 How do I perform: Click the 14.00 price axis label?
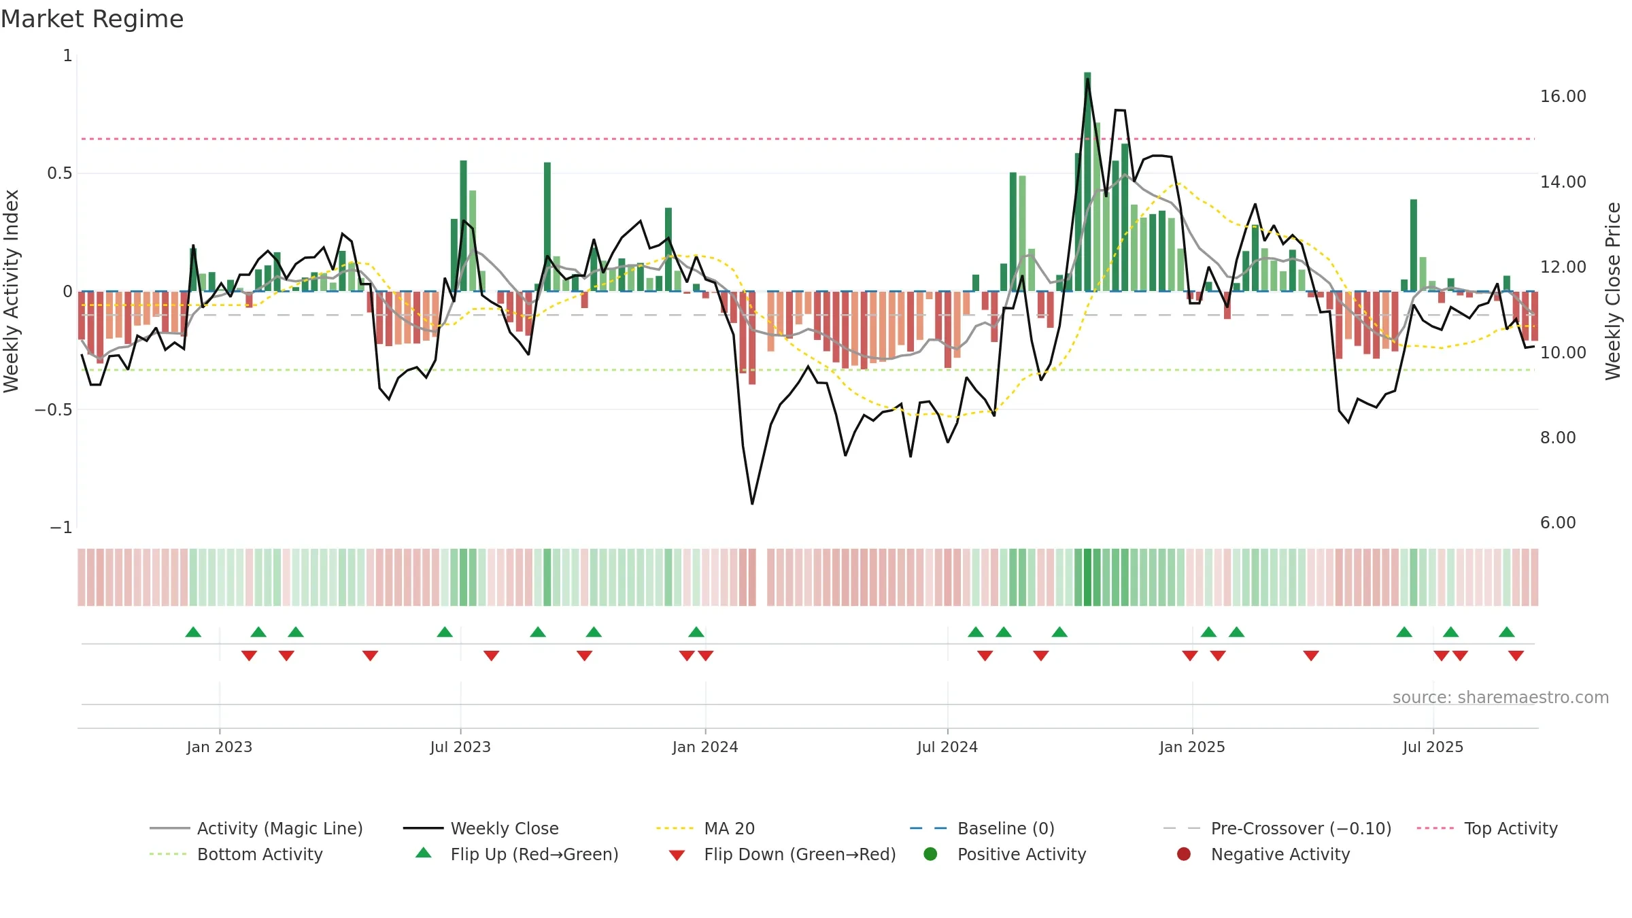point(1563,182)
